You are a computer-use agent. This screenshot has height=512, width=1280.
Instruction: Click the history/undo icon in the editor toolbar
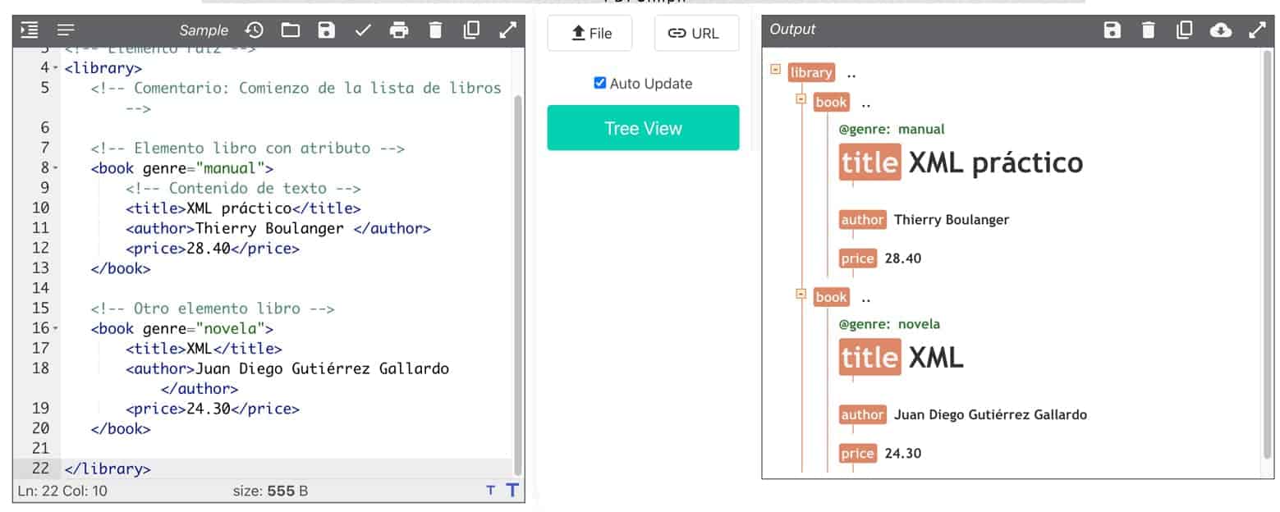click(x=255, y=30)
